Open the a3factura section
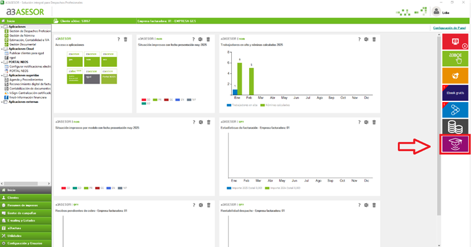 (26, 228)
